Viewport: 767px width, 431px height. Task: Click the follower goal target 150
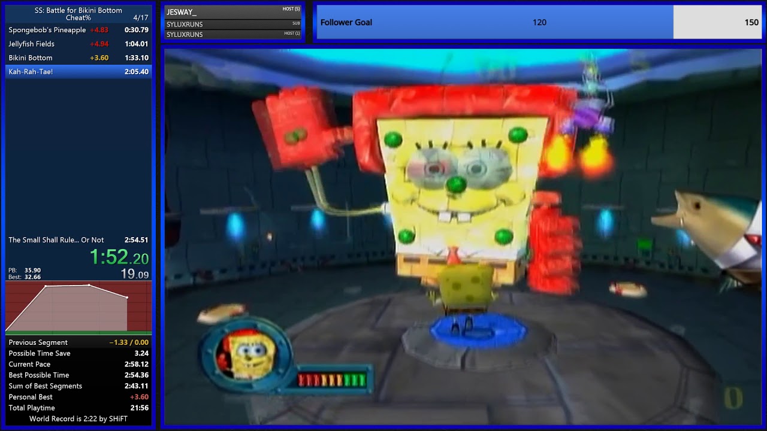pyautogui.click(x=751, y=22)
